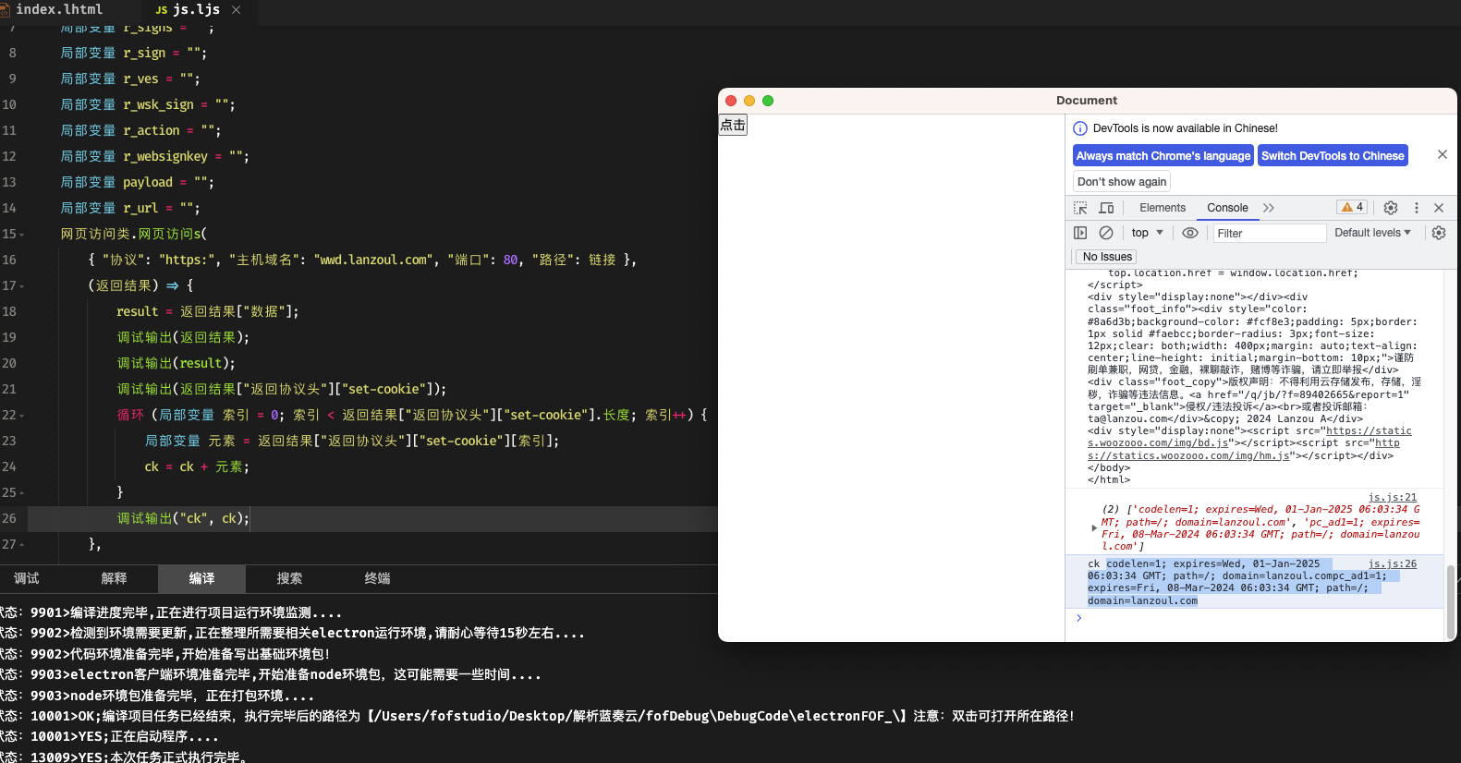Click the console Filter input field
This screenshot has height=763, width=1461.
click(x=1270, y=233)
